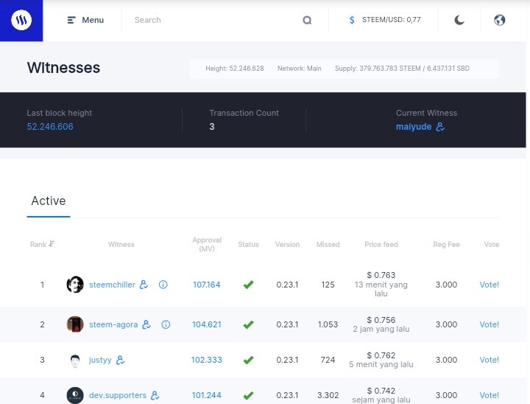Click steem-agora's missed count 1.053
This screenshot has width=530, height=404.
point(328,324)
